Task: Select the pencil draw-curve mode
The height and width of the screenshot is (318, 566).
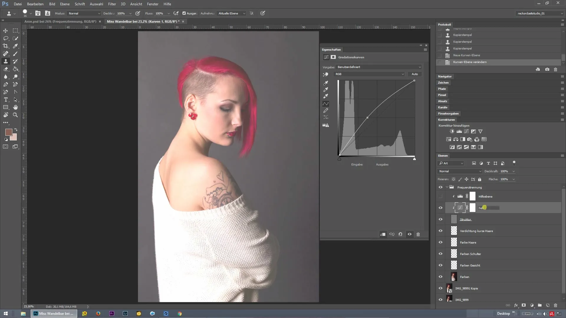Action: 326,110
